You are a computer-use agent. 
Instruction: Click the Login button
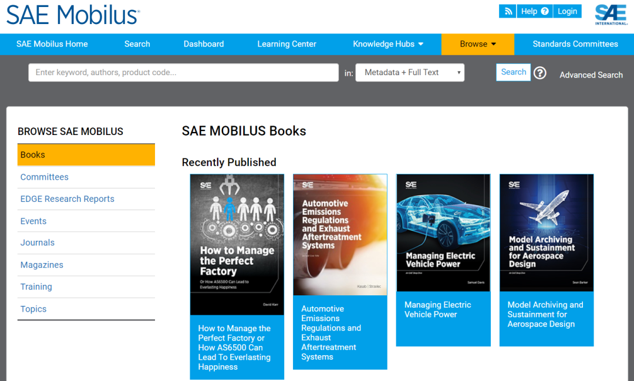point(567,11)
